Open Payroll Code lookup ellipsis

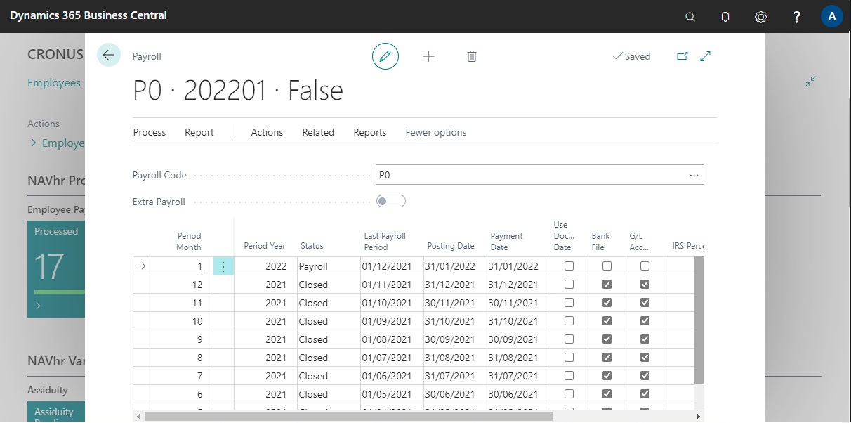coord(694,175)
